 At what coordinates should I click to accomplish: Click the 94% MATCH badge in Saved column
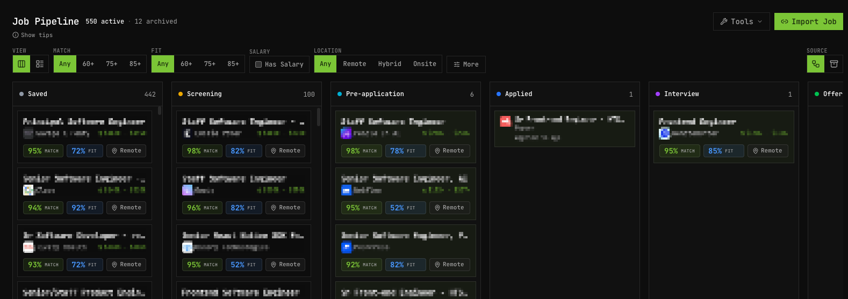click(x=43, y=208)
